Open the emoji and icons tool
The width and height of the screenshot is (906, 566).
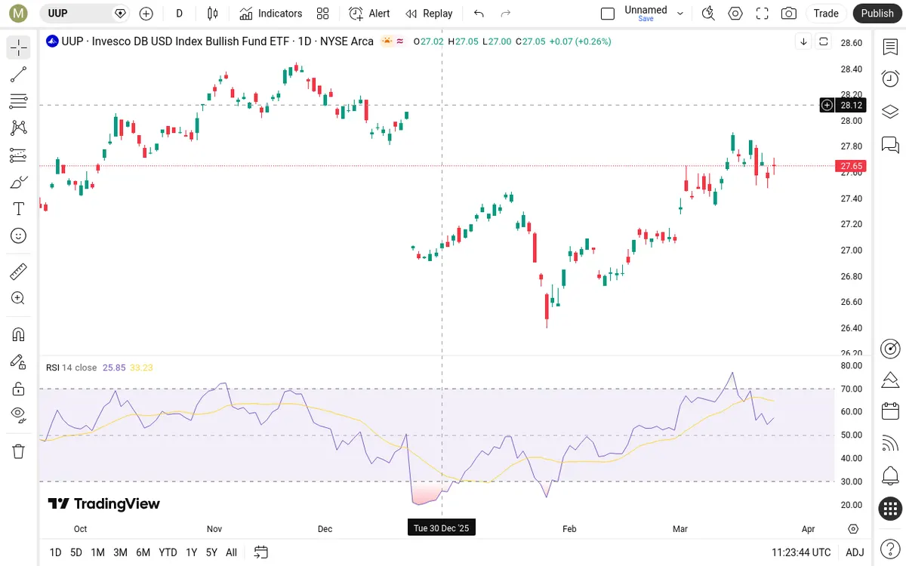tap(19, 235)
